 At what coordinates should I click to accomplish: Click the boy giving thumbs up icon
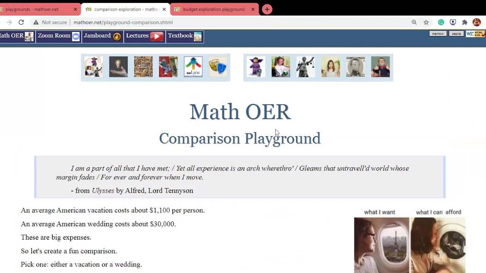coord(380,67)
